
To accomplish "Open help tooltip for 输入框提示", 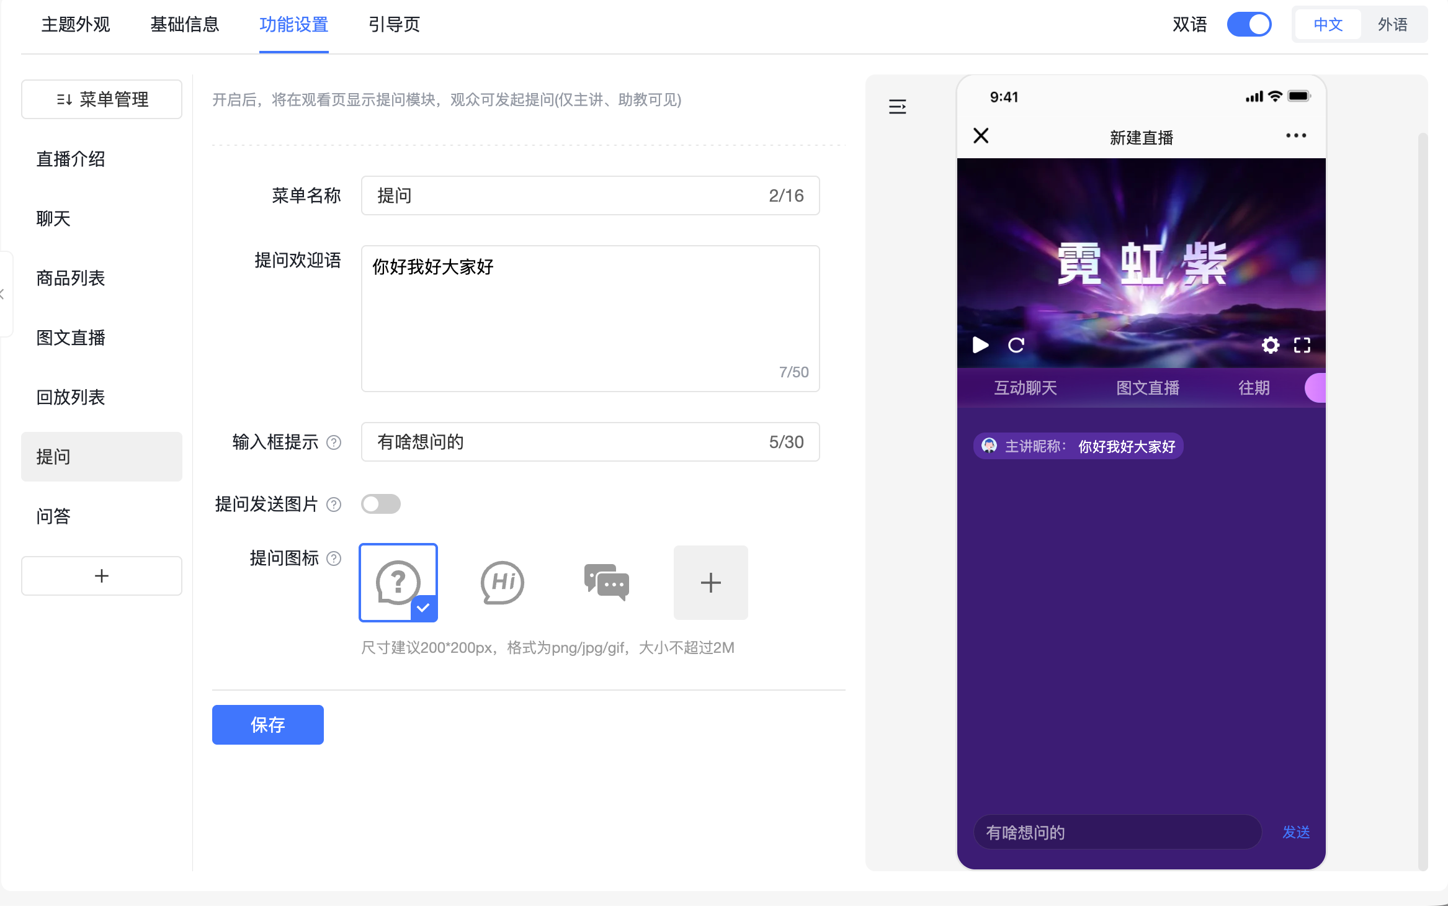I will pos(334,442).
